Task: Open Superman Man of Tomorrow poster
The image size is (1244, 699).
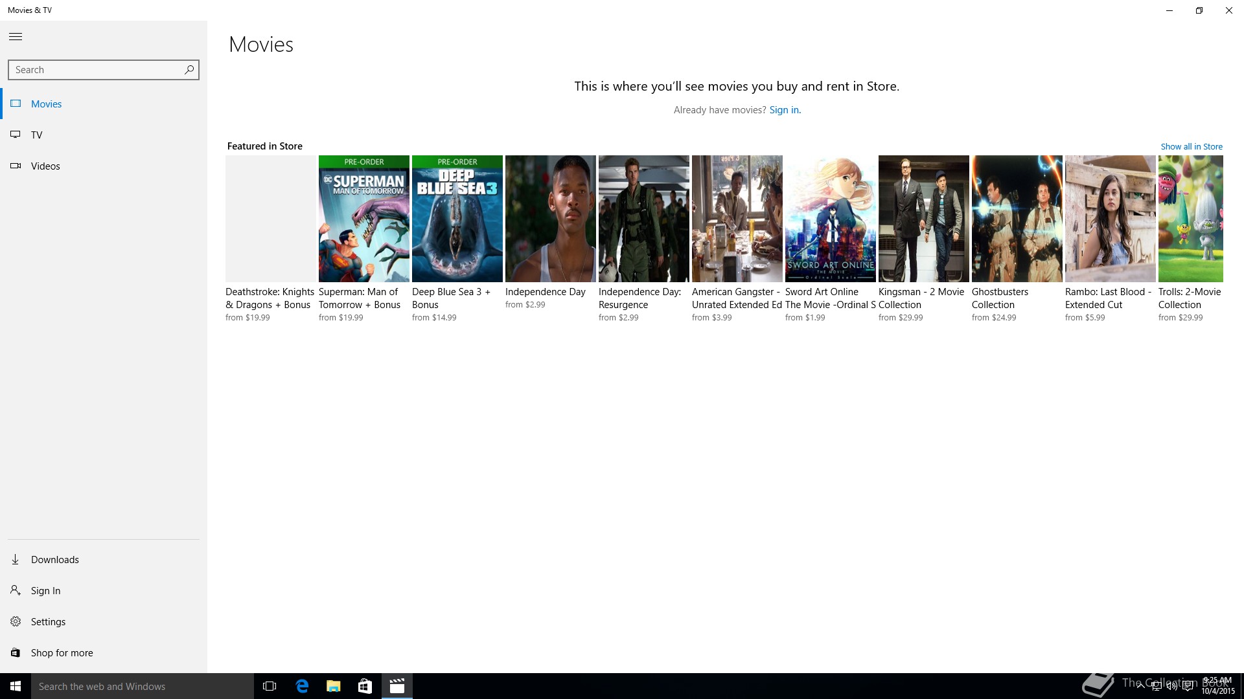Action: pyautogui.click(x=364, y=219)
